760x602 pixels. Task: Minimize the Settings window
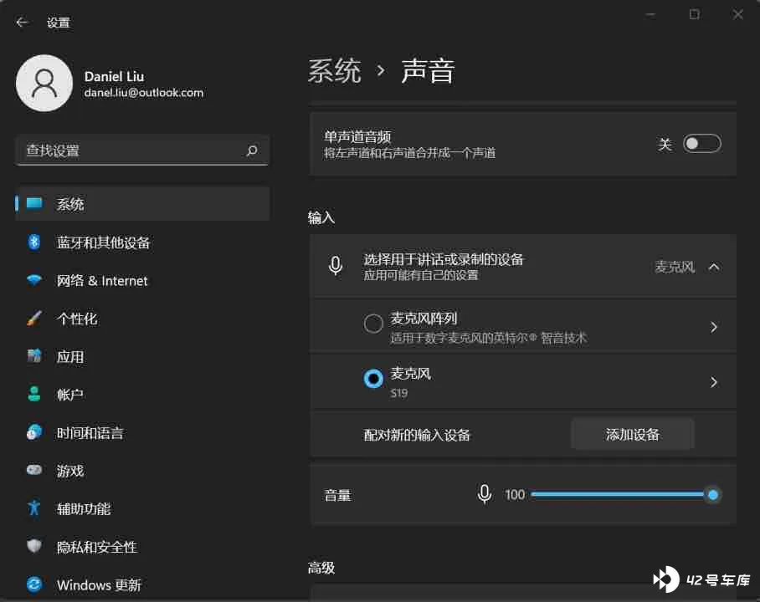pyautogui.click(x=650, y=15)
